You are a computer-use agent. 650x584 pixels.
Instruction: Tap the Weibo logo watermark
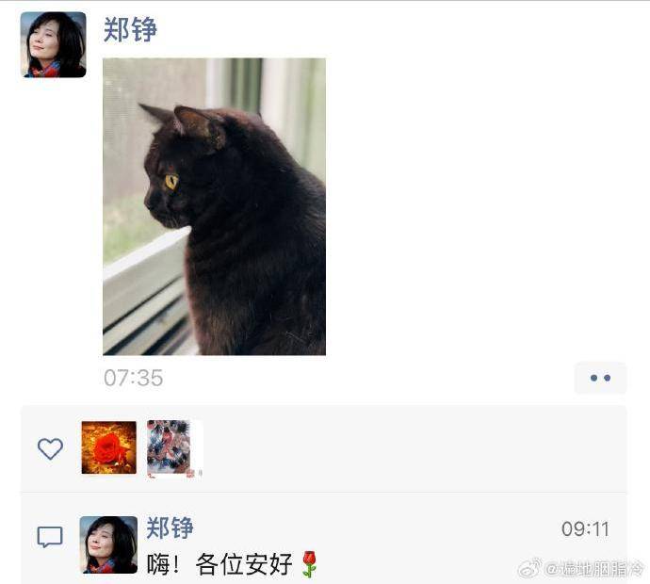click(x=530, y=568)
